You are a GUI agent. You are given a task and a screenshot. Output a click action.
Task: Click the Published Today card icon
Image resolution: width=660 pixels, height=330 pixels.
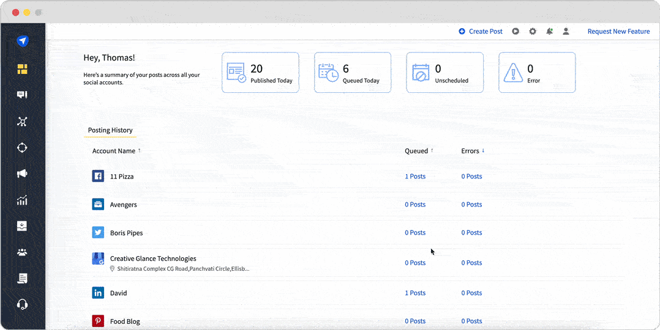click(236, 72)
